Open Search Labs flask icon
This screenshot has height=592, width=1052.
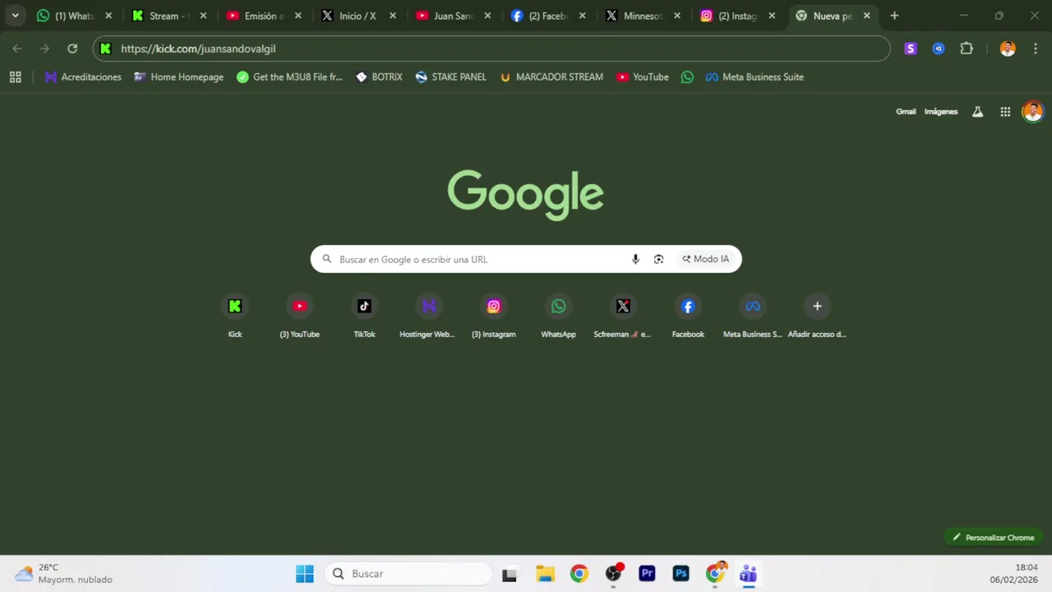tap(977, 112)
